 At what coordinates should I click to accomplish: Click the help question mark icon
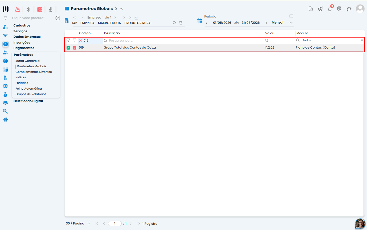(x=58, y=18)
